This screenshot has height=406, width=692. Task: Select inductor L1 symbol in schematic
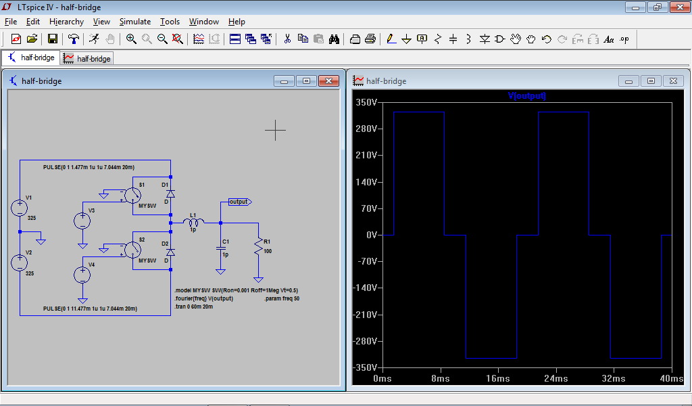coord(193,222)
